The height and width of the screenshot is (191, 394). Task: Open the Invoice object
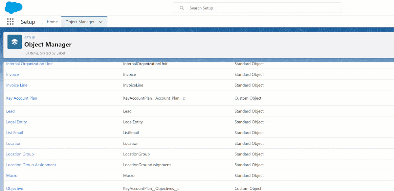(x=12, y=75)
